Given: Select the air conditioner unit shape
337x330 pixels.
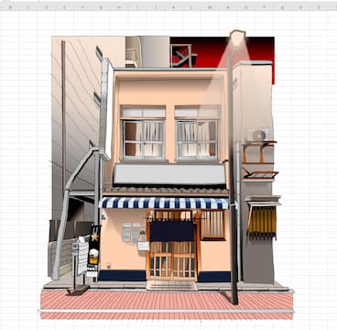Looking at the screenshot, I should (x=258, y=135).
